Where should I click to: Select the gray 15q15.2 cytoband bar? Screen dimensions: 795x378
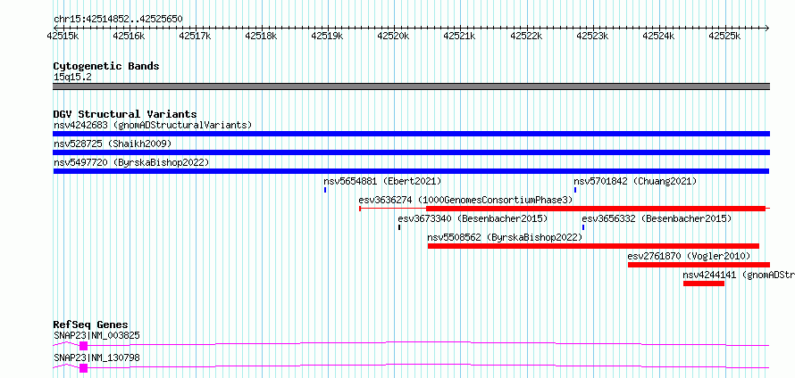coord(411,86)
